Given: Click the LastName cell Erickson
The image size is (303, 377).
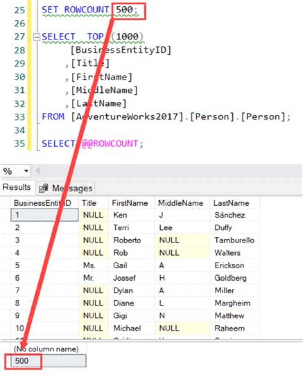Looking at the screenshot, I should click(x=235, y=265).
